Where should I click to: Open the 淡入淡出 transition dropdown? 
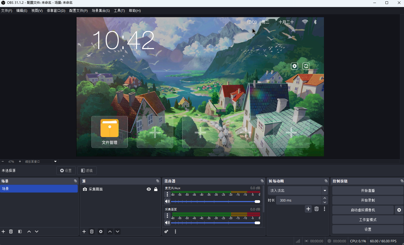(298, 190)
